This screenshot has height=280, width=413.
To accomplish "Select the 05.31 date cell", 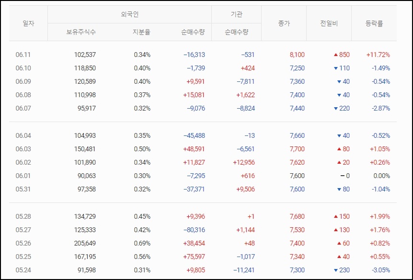I will (x=23, y=189).
